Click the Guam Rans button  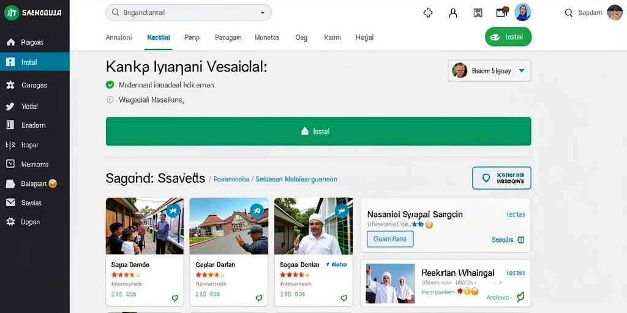390,239
